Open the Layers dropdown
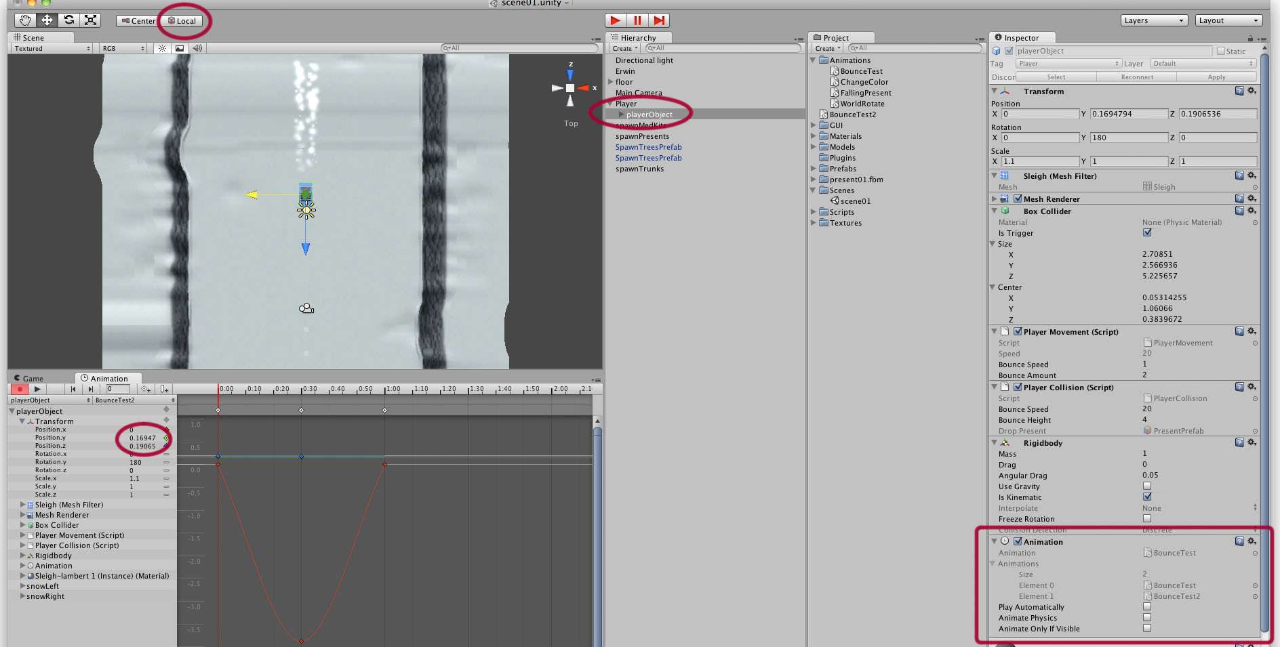The image size is (1280, 647). click(x=1154, y=20)
